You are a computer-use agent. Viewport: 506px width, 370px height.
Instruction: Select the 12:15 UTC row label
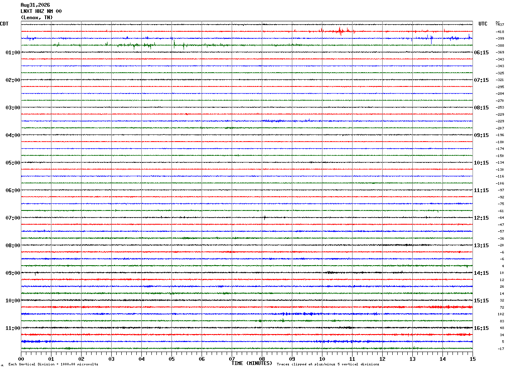[x=481, y=218]
